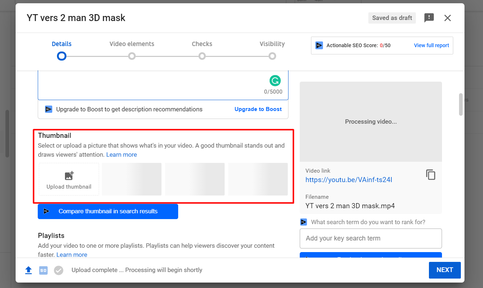This screenshot has height=288, width=483.
Task: Click the SD quality status icon
Action: [43, 270]
